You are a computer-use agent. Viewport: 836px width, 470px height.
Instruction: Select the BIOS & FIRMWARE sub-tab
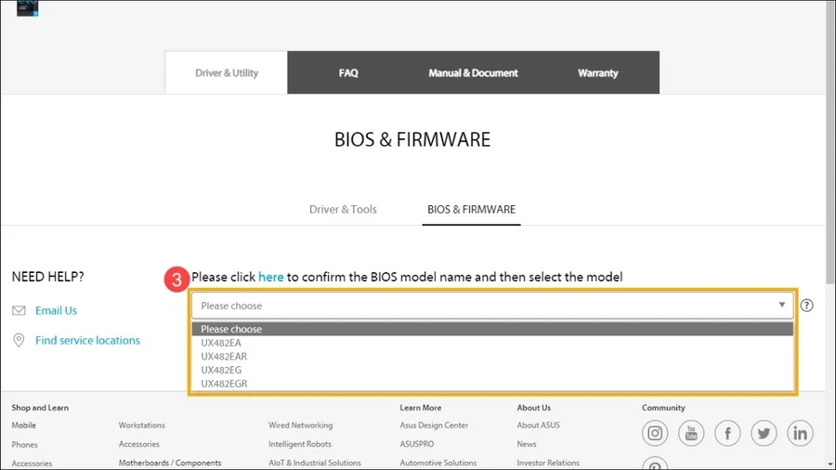coord(471,209)
